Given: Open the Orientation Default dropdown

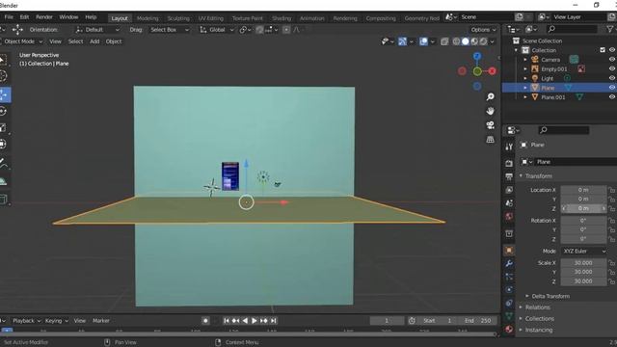Looking at the screenshot, I should 97,30.
